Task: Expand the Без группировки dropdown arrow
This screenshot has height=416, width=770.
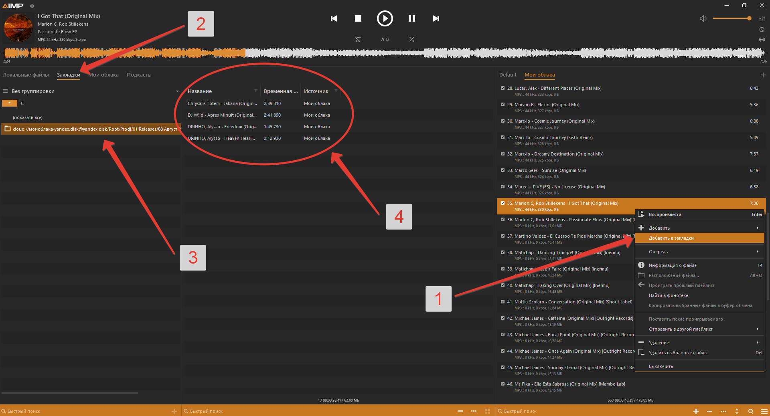Action: pos(177,91)
